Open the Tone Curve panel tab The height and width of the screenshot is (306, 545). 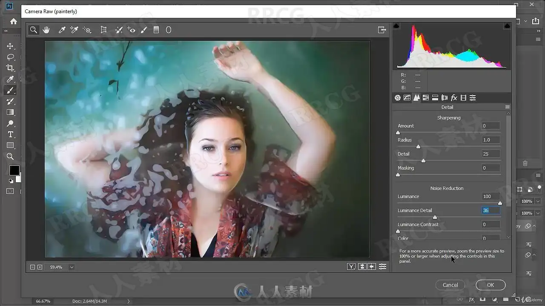point(407,98)
